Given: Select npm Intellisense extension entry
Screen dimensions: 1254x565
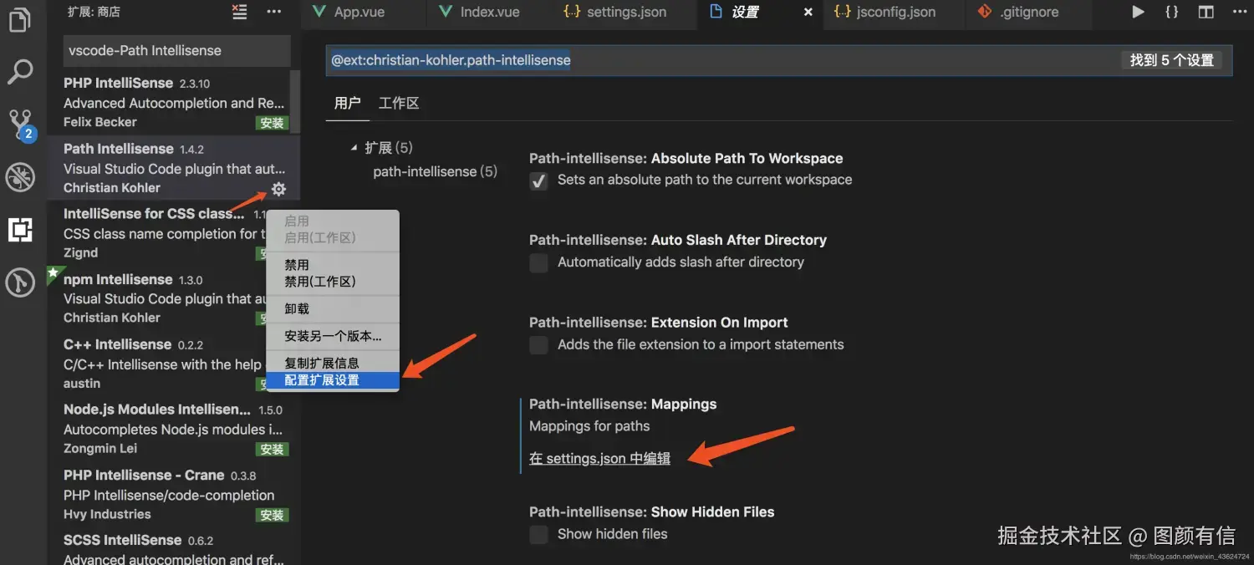Looking at the screenshot, I should 156,298.
